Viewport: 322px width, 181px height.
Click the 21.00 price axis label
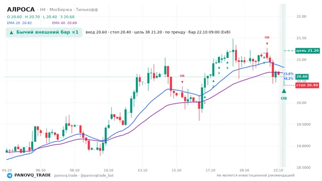[x=301, y=60]
